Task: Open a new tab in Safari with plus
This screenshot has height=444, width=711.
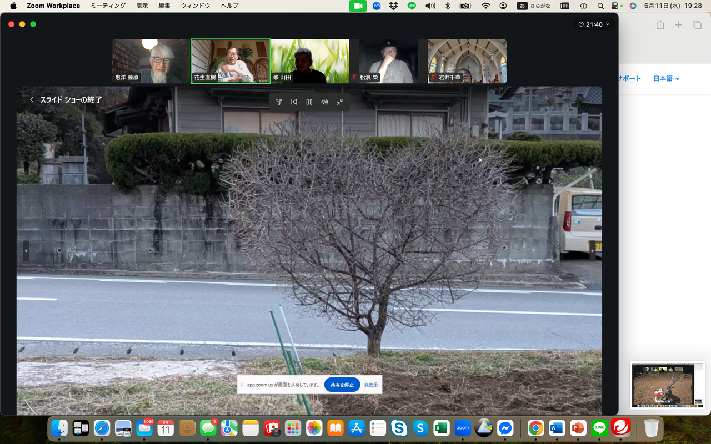Action: [678, 24]
